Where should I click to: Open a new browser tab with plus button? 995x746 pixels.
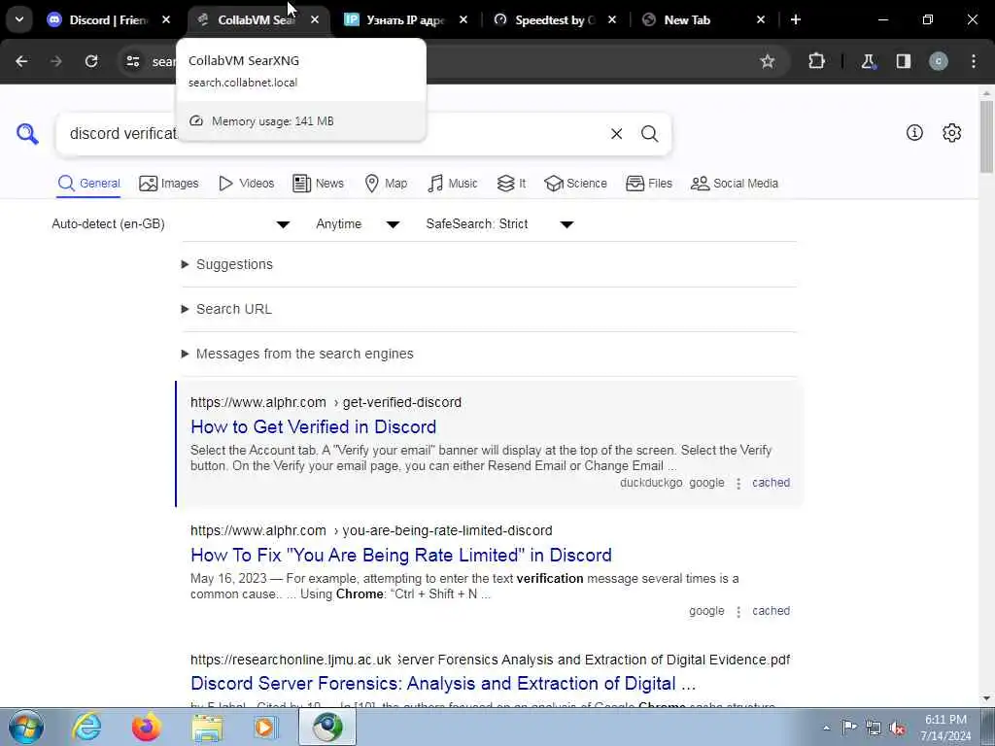coord(796,20)
